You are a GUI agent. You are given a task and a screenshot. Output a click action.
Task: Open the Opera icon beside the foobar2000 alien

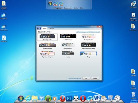[x=83, y=99]
